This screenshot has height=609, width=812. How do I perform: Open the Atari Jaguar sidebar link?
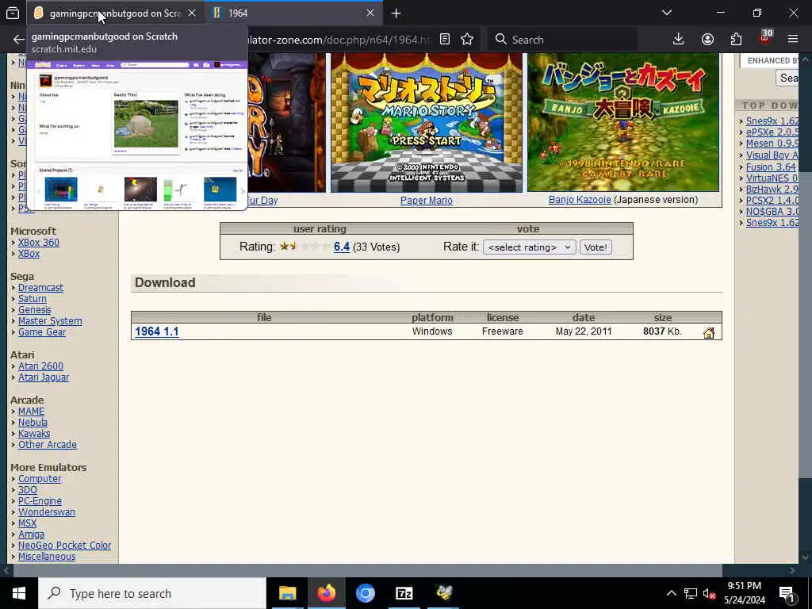[44, 377]
